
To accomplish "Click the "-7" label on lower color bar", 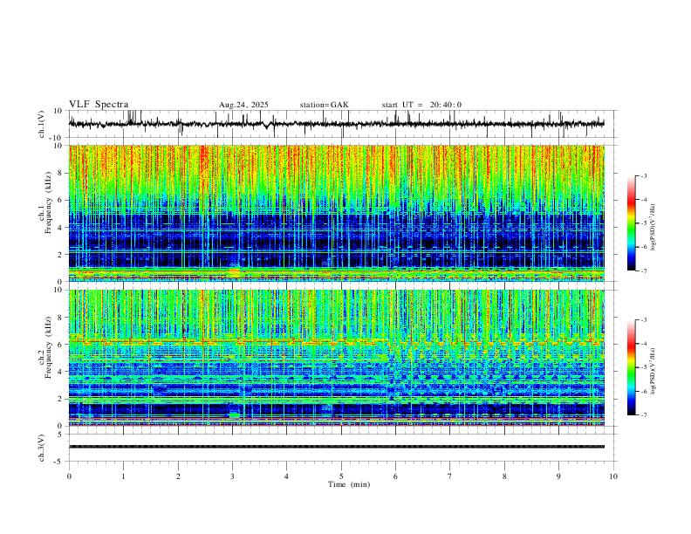I will [643, 414].
